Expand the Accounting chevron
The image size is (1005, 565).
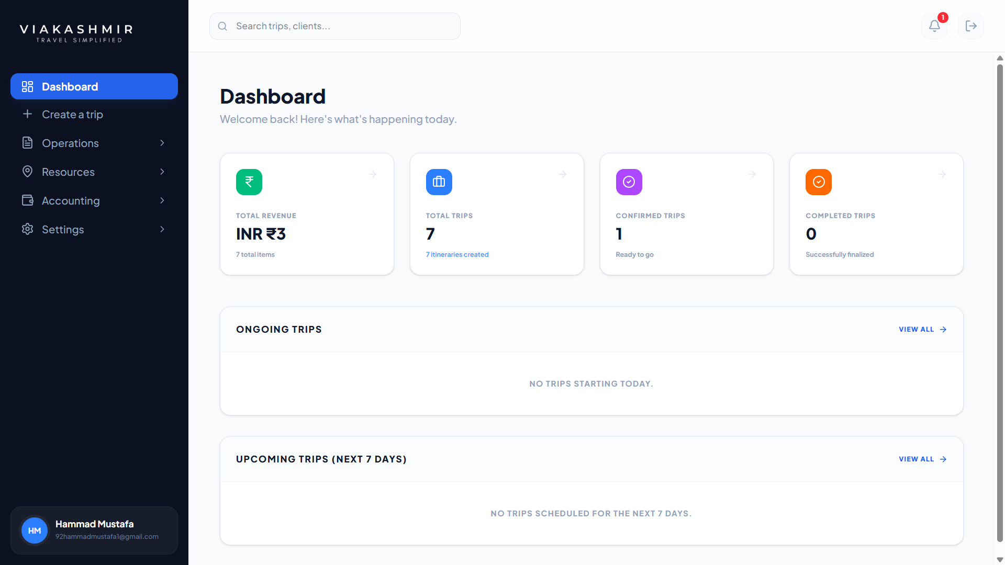pyautogui.click(x=162, y=200)
